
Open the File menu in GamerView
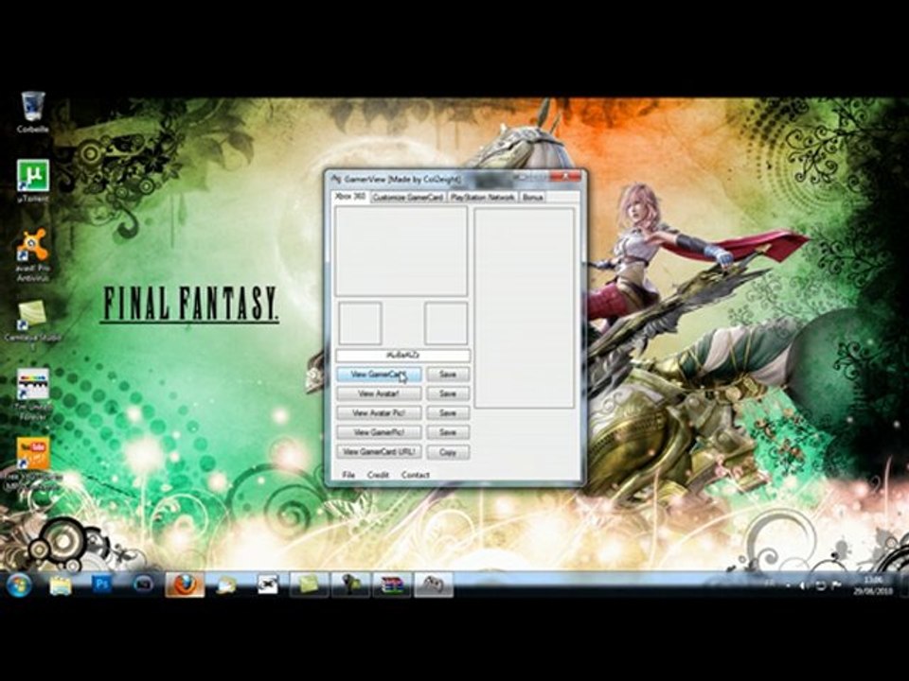click(x=348, y=475)
